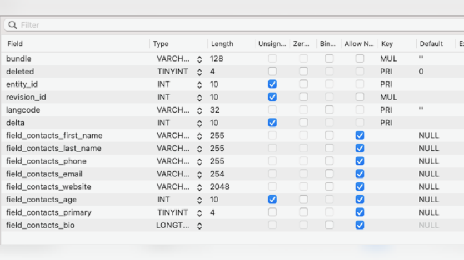Click length value 254 for email
The height and width of the screenshot is (260, 464).
[x=217, y=174]
